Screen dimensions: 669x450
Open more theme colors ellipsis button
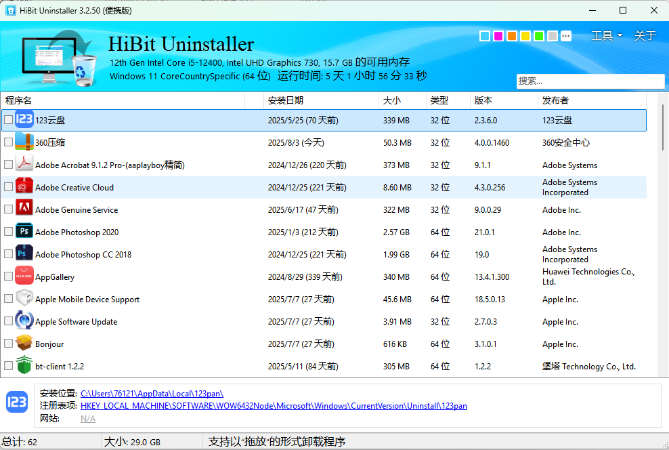pos(566,36)
